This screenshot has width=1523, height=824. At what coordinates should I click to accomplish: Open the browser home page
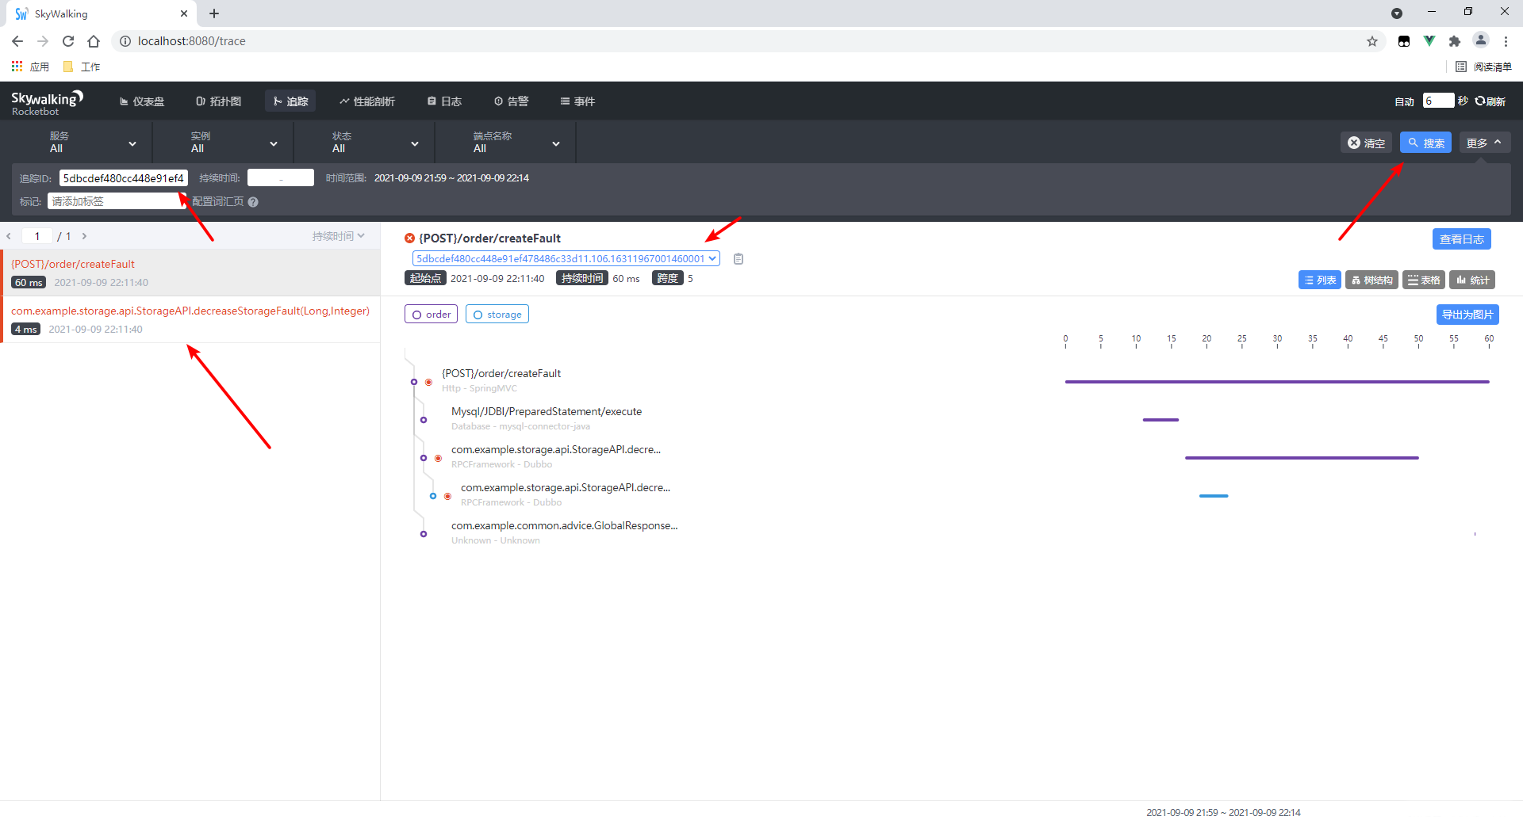(94, 41)
